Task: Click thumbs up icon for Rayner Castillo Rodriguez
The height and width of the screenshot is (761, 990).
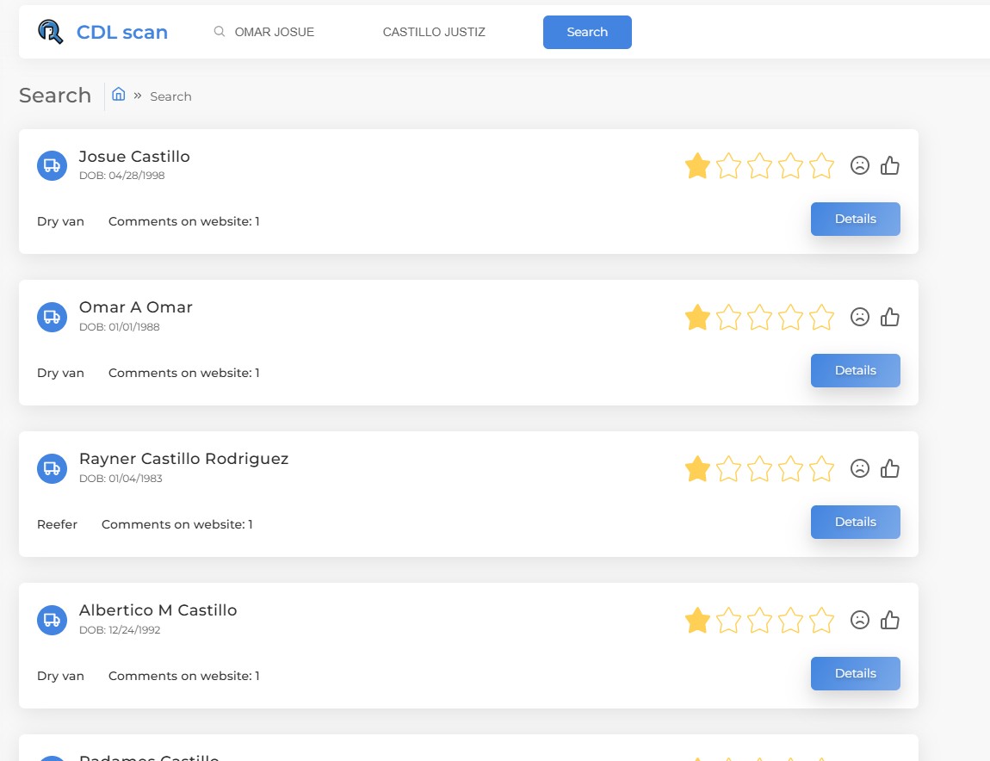Action: click(x=890, y=468)
